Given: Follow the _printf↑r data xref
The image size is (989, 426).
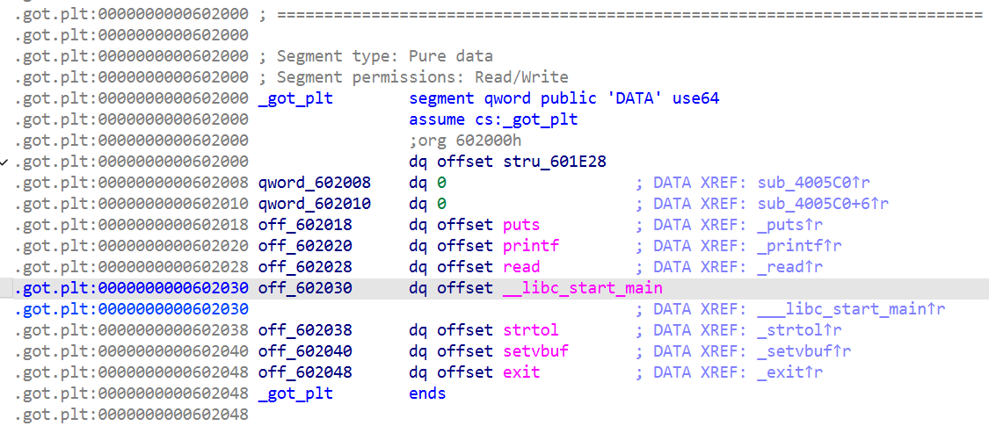Looking at the screenshot, I should point(790,246).
